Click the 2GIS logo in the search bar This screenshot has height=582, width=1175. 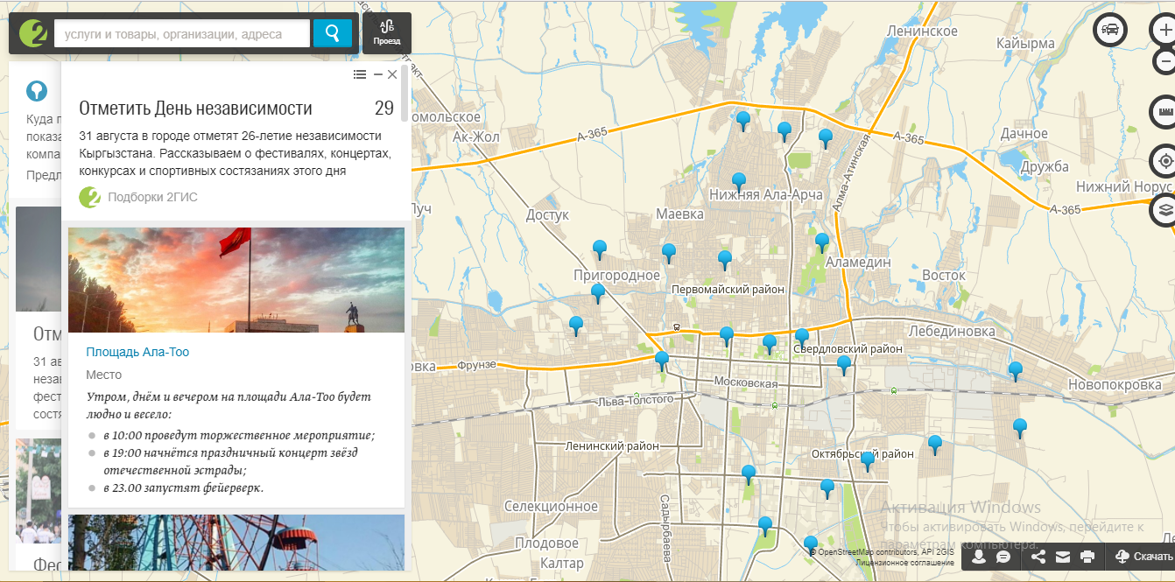pos(32,33)
